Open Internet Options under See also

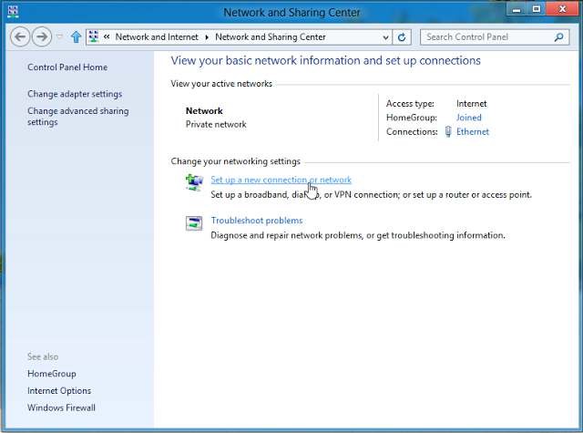coord(59,390)
